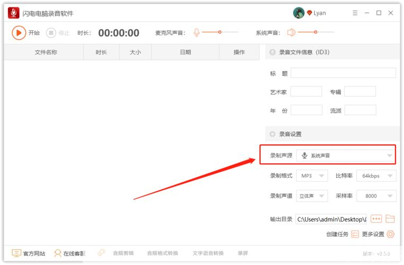Screen dimensions: 404x265
Task: Mute the microphone using the mic icon
Action: (x=196, y=33)
